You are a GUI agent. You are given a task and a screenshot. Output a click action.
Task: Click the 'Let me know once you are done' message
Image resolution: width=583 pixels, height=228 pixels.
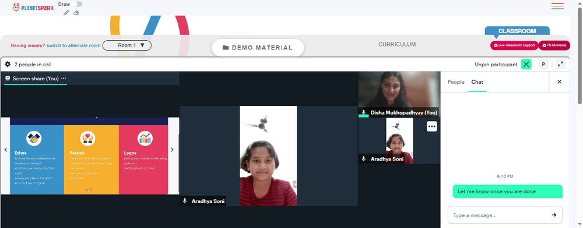(507, 192)
